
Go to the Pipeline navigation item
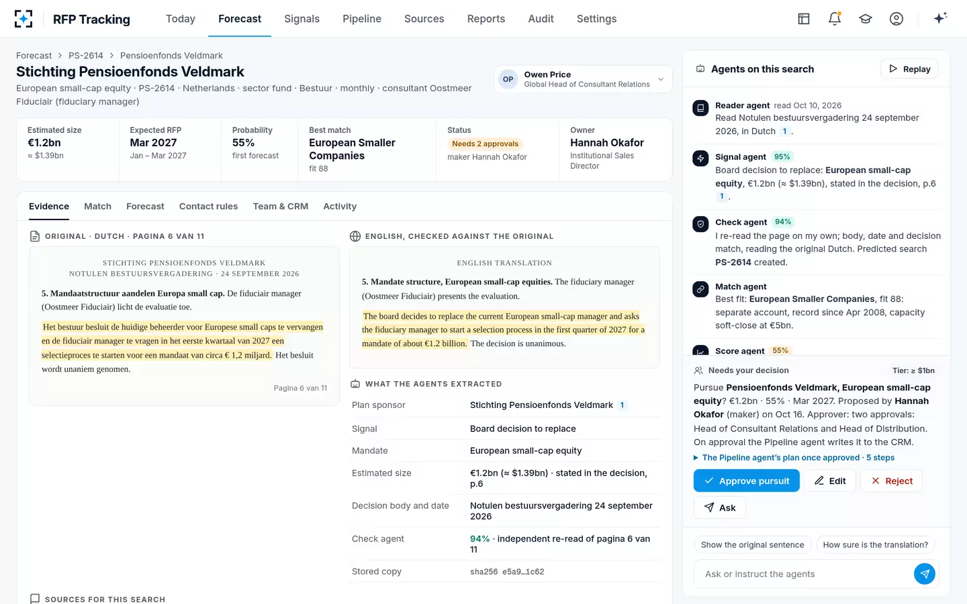pos(362,19)
